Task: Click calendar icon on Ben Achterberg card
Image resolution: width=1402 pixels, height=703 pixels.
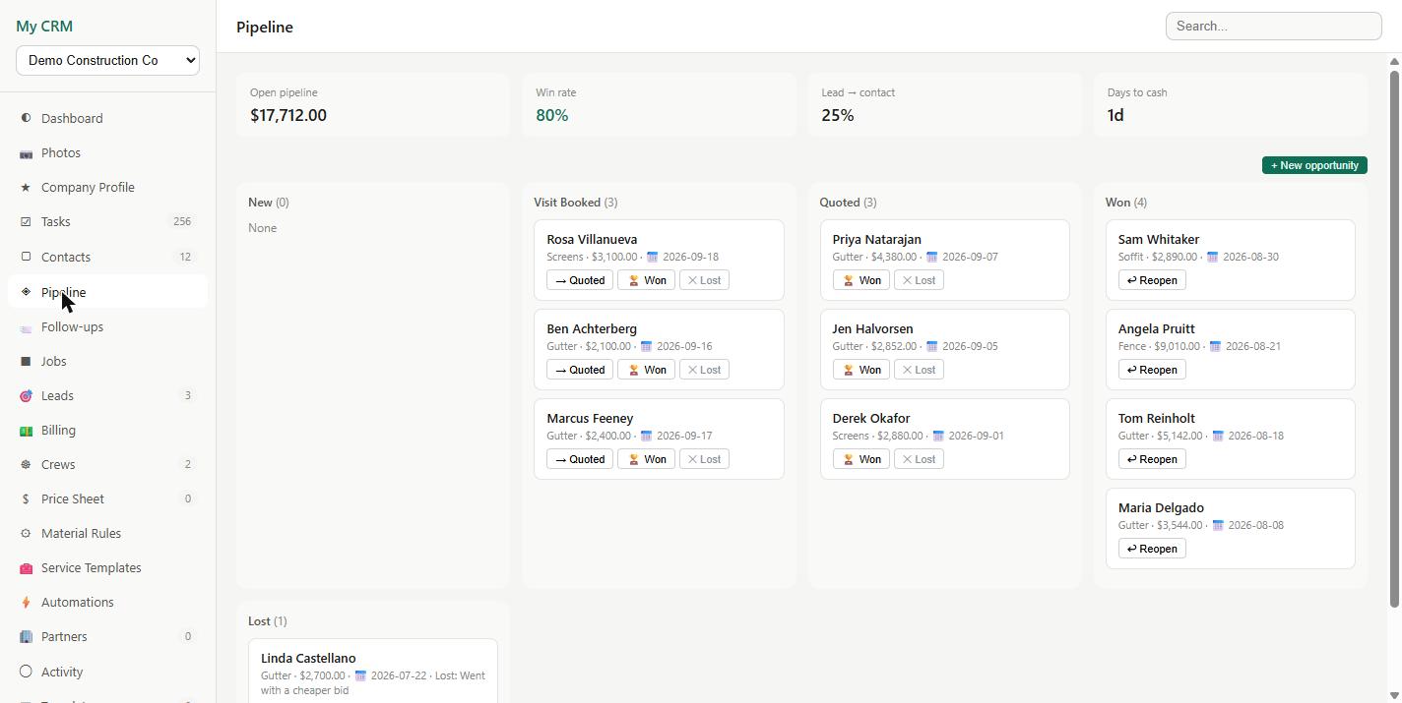Action: pyautogui.click(x=646, y=347)
